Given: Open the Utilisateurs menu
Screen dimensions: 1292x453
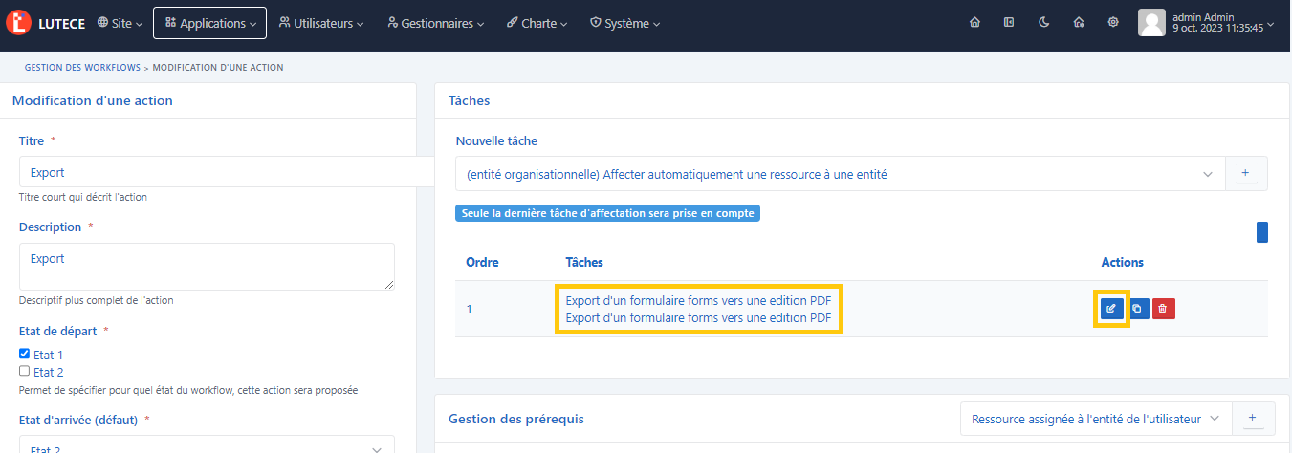Looking at the screenshot, I should [321, 23].
